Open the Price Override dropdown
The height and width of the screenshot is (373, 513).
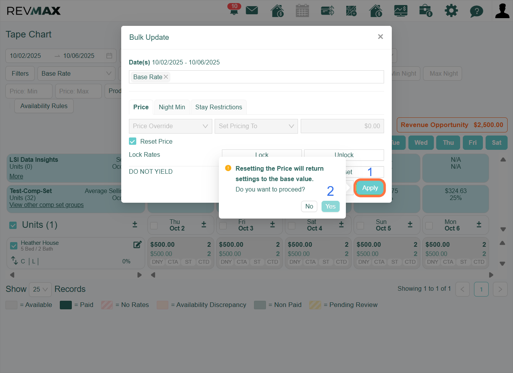click(x=171, y=126)
